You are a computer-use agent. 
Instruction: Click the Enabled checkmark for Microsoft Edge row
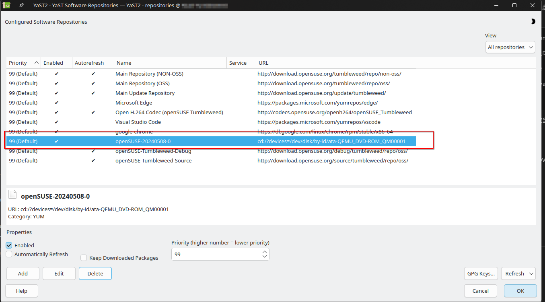[x=57, y=103]
